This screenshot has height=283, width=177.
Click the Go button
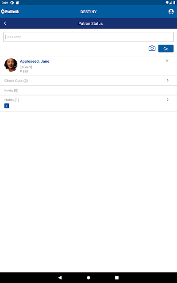pyautogui.click(x=166, y=49)
